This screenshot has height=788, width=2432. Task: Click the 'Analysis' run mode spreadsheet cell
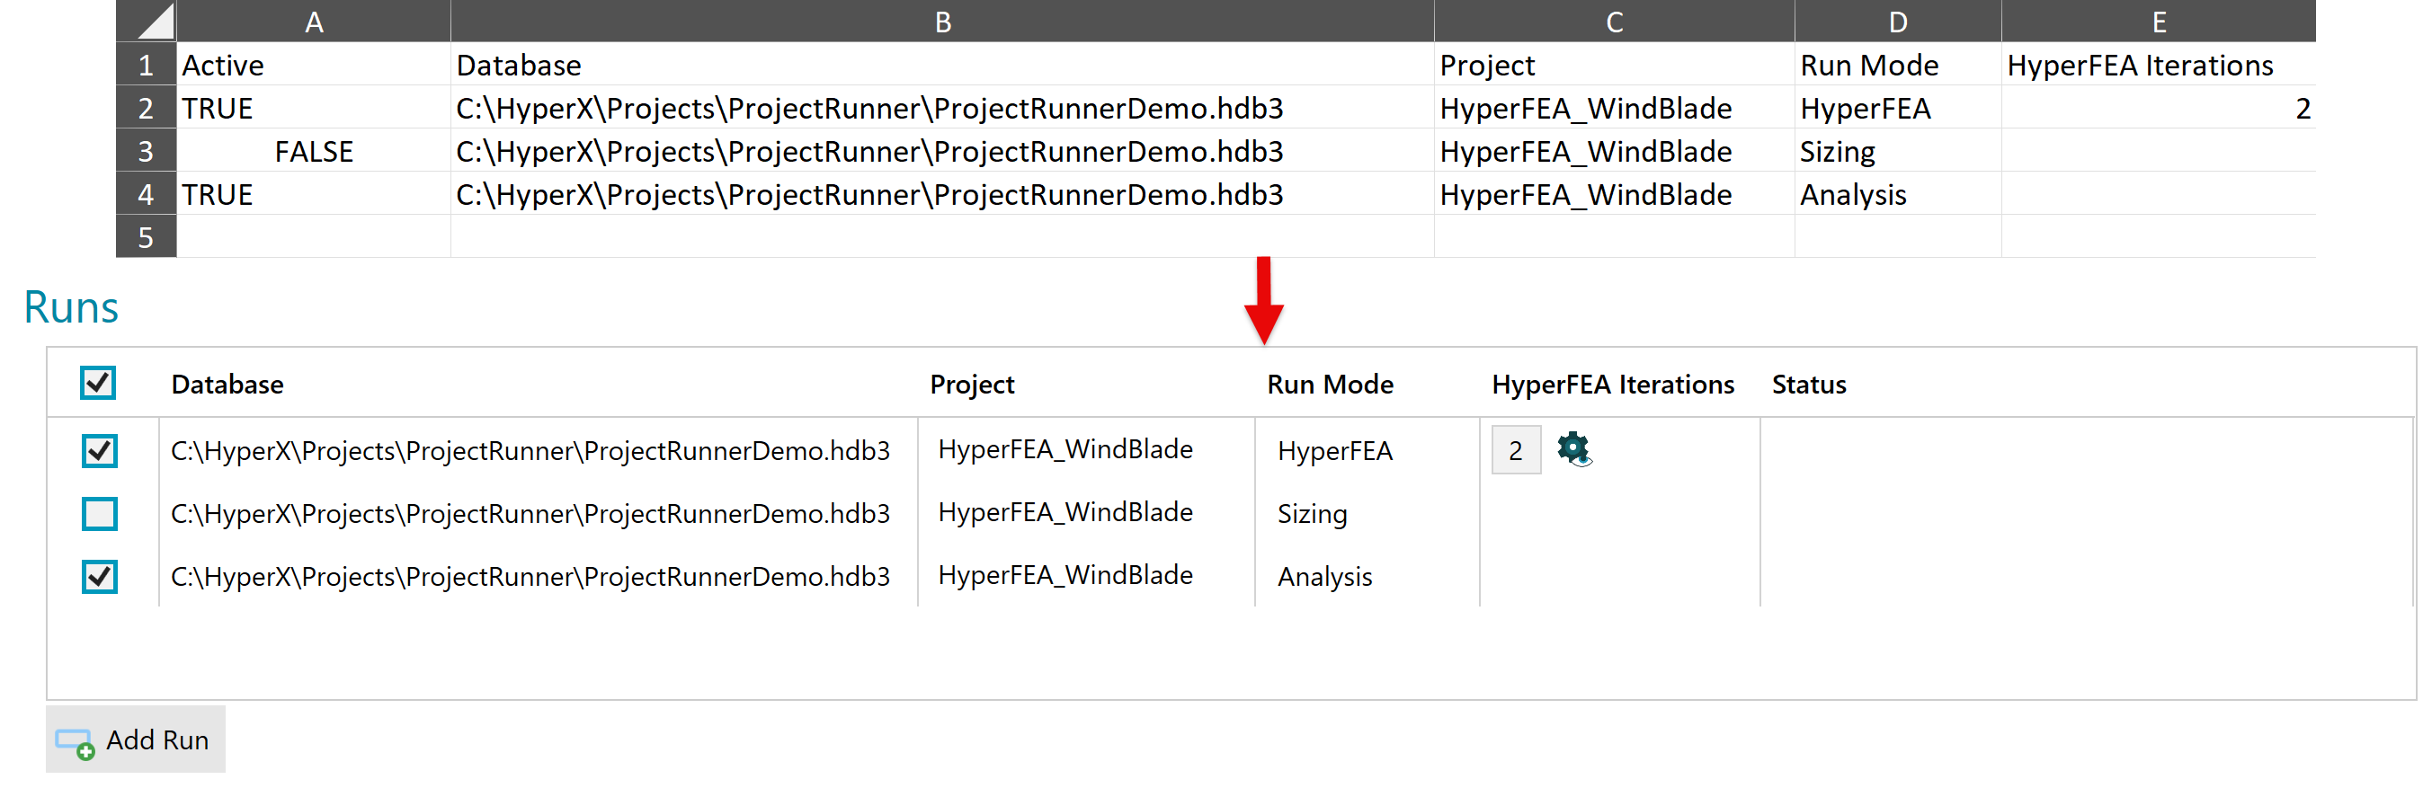[1898, 193]
